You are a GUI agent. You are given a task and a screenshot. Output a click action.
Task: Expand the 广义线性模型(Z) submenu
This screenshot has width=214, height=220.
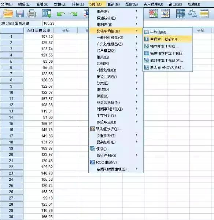116,44
